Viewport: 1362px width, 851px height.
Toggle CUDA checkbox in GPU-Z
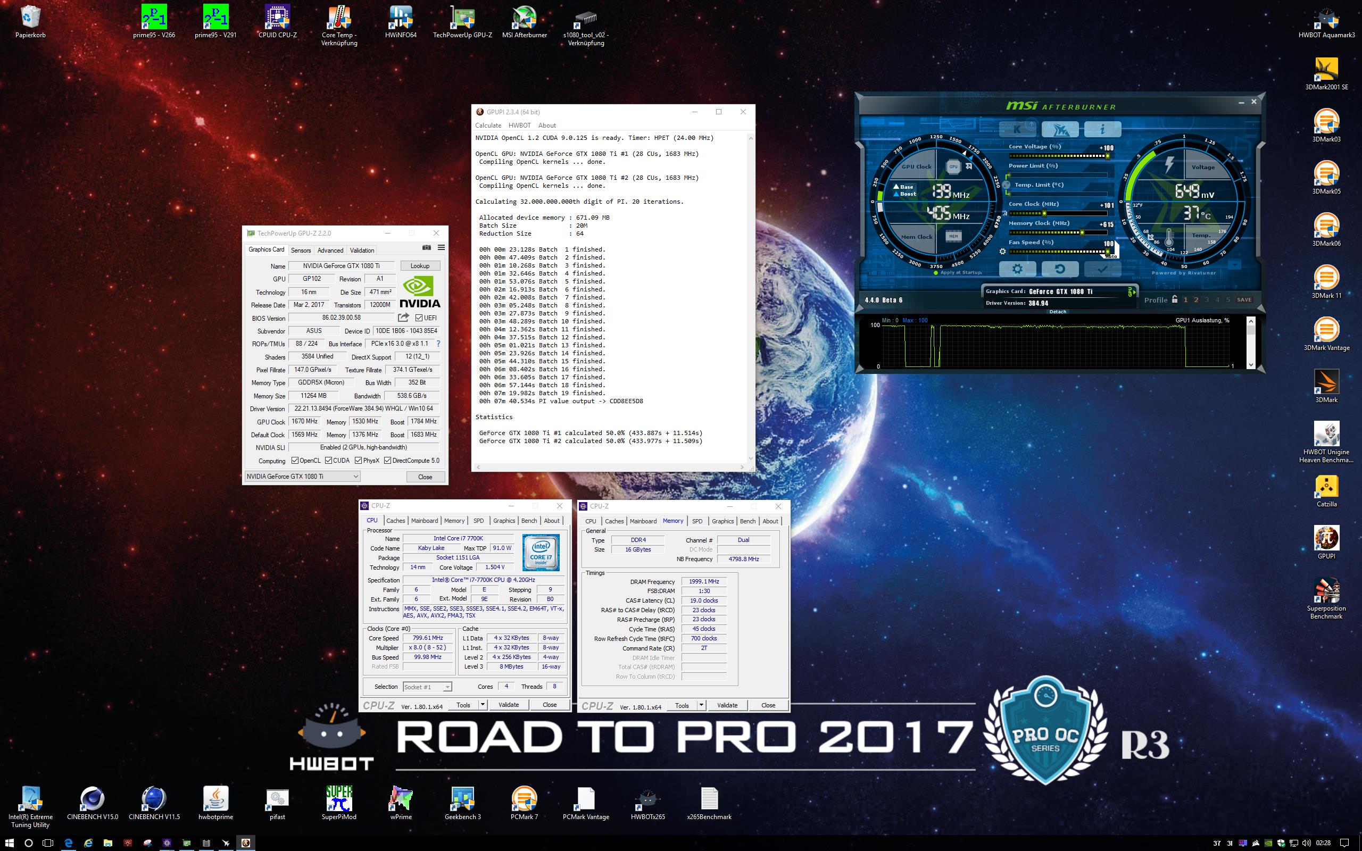(328, 461)
